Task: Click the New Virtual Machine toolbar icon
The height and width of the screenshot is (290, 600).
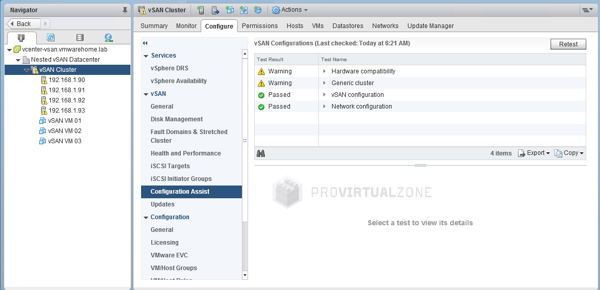Action: point(230,10)
